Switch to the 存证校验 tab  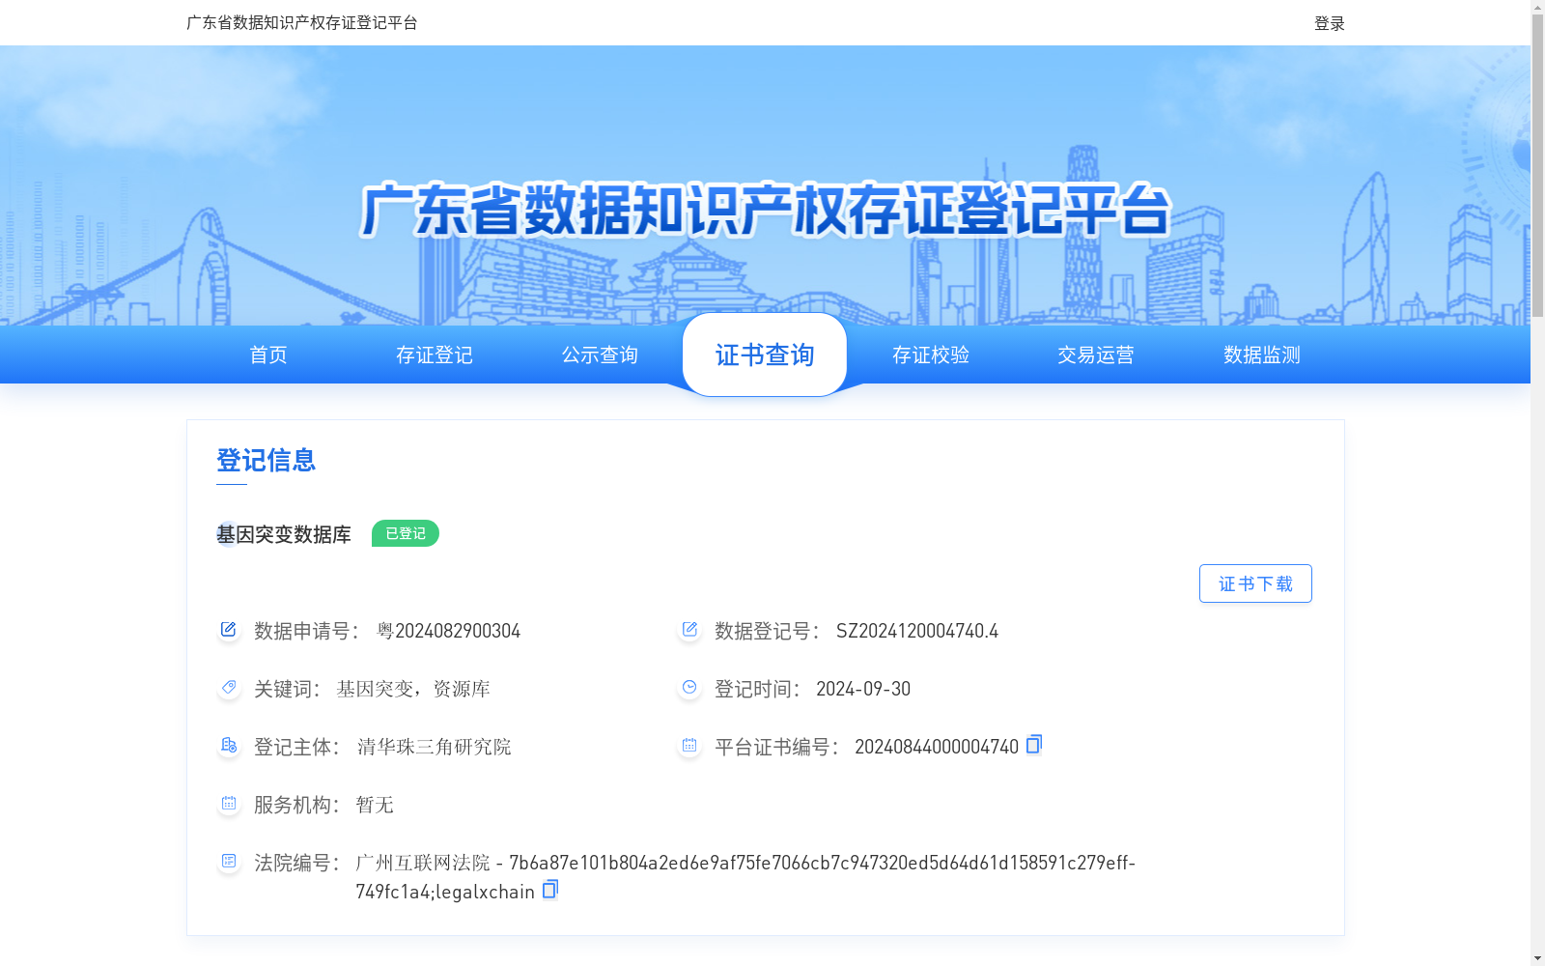(931, 355)
